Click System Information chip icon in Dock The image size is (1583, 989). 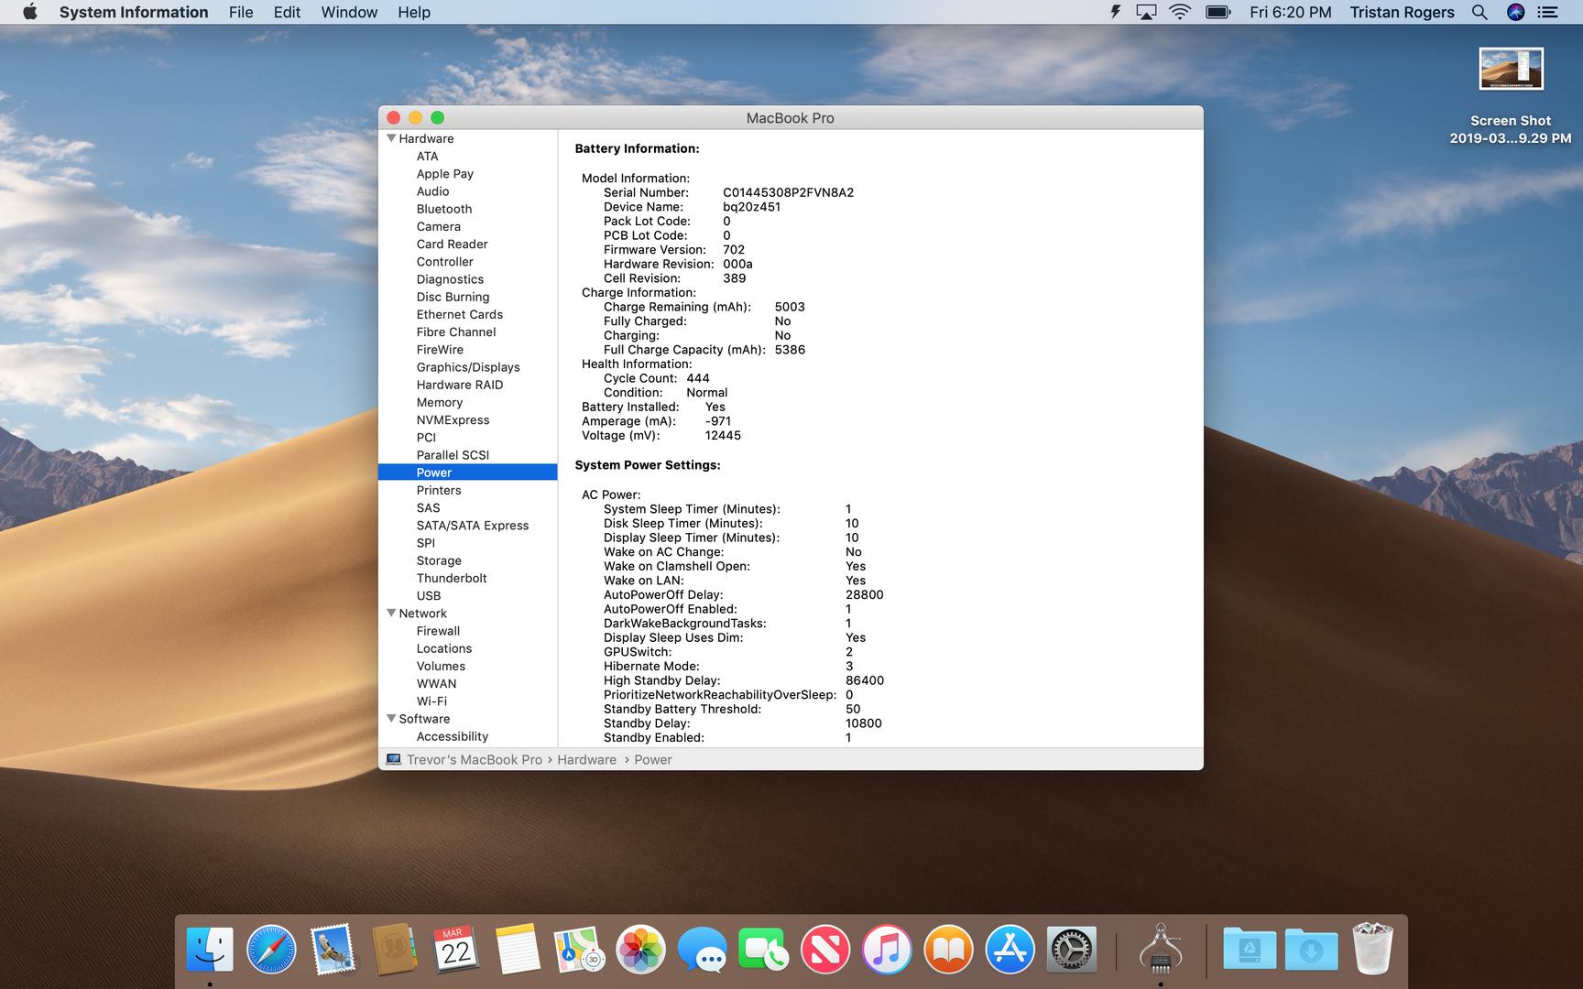click(1161, 950)
